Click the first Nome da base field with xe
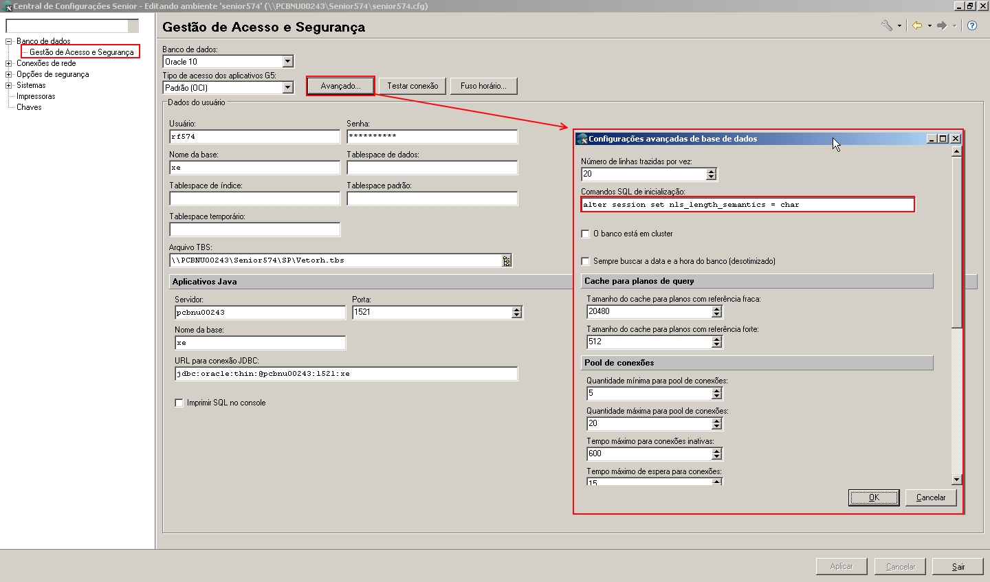The width and height of the screenshot is (990, 582). coord(254,168)
